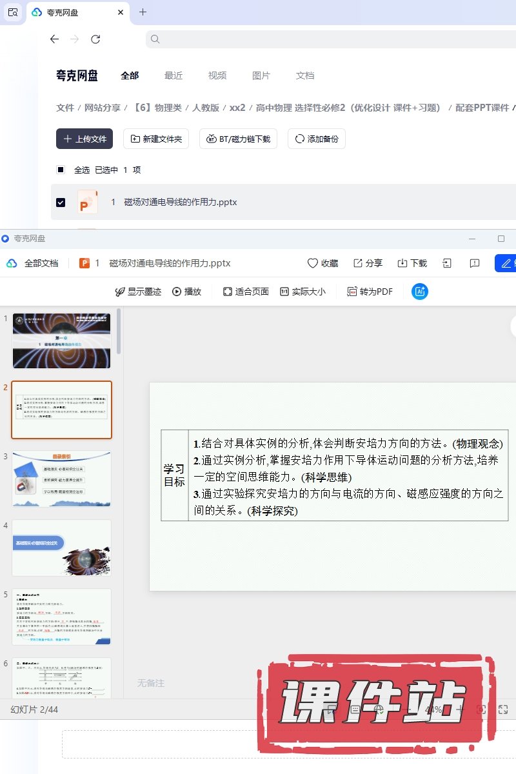The height and width of the screenshot is (774, 516).
Task: Start the slideshow with 播放
Action: pos(186,292)
